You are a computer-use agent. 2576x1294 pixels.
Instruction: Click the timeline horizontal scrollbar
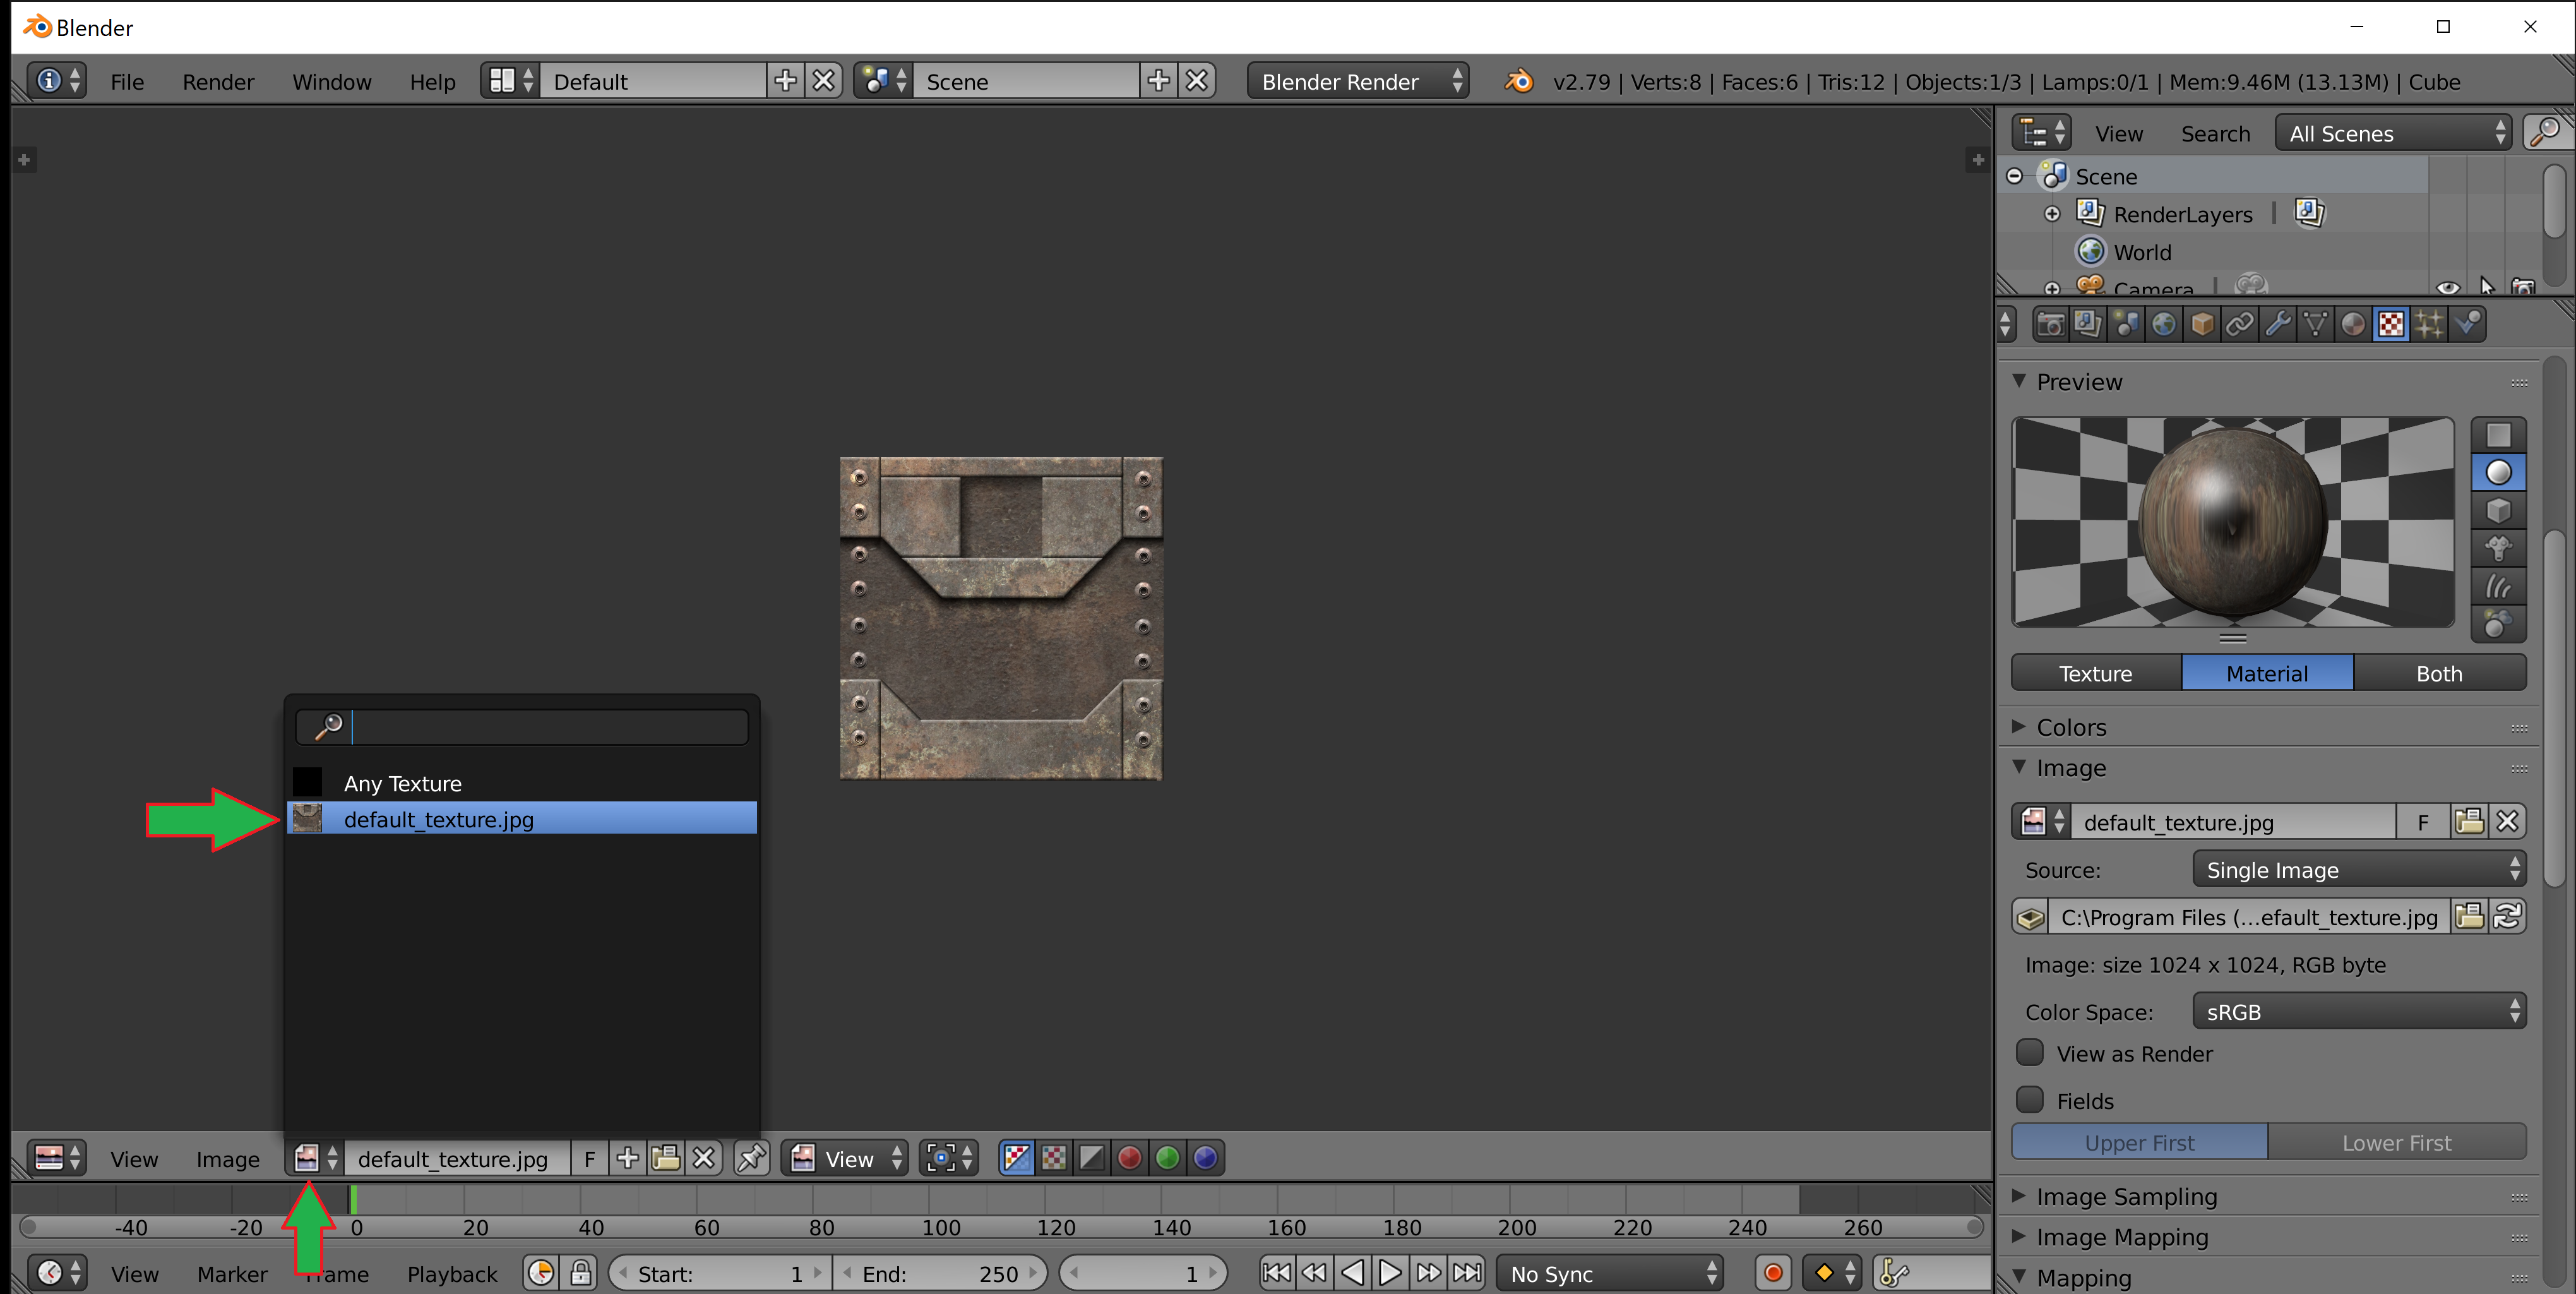[1001, 1227]
